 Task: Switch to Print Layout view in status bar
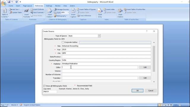coord(160,105)
